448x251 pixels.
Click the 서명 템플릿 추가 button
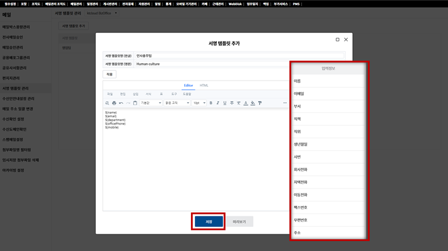tap(74, 26)
